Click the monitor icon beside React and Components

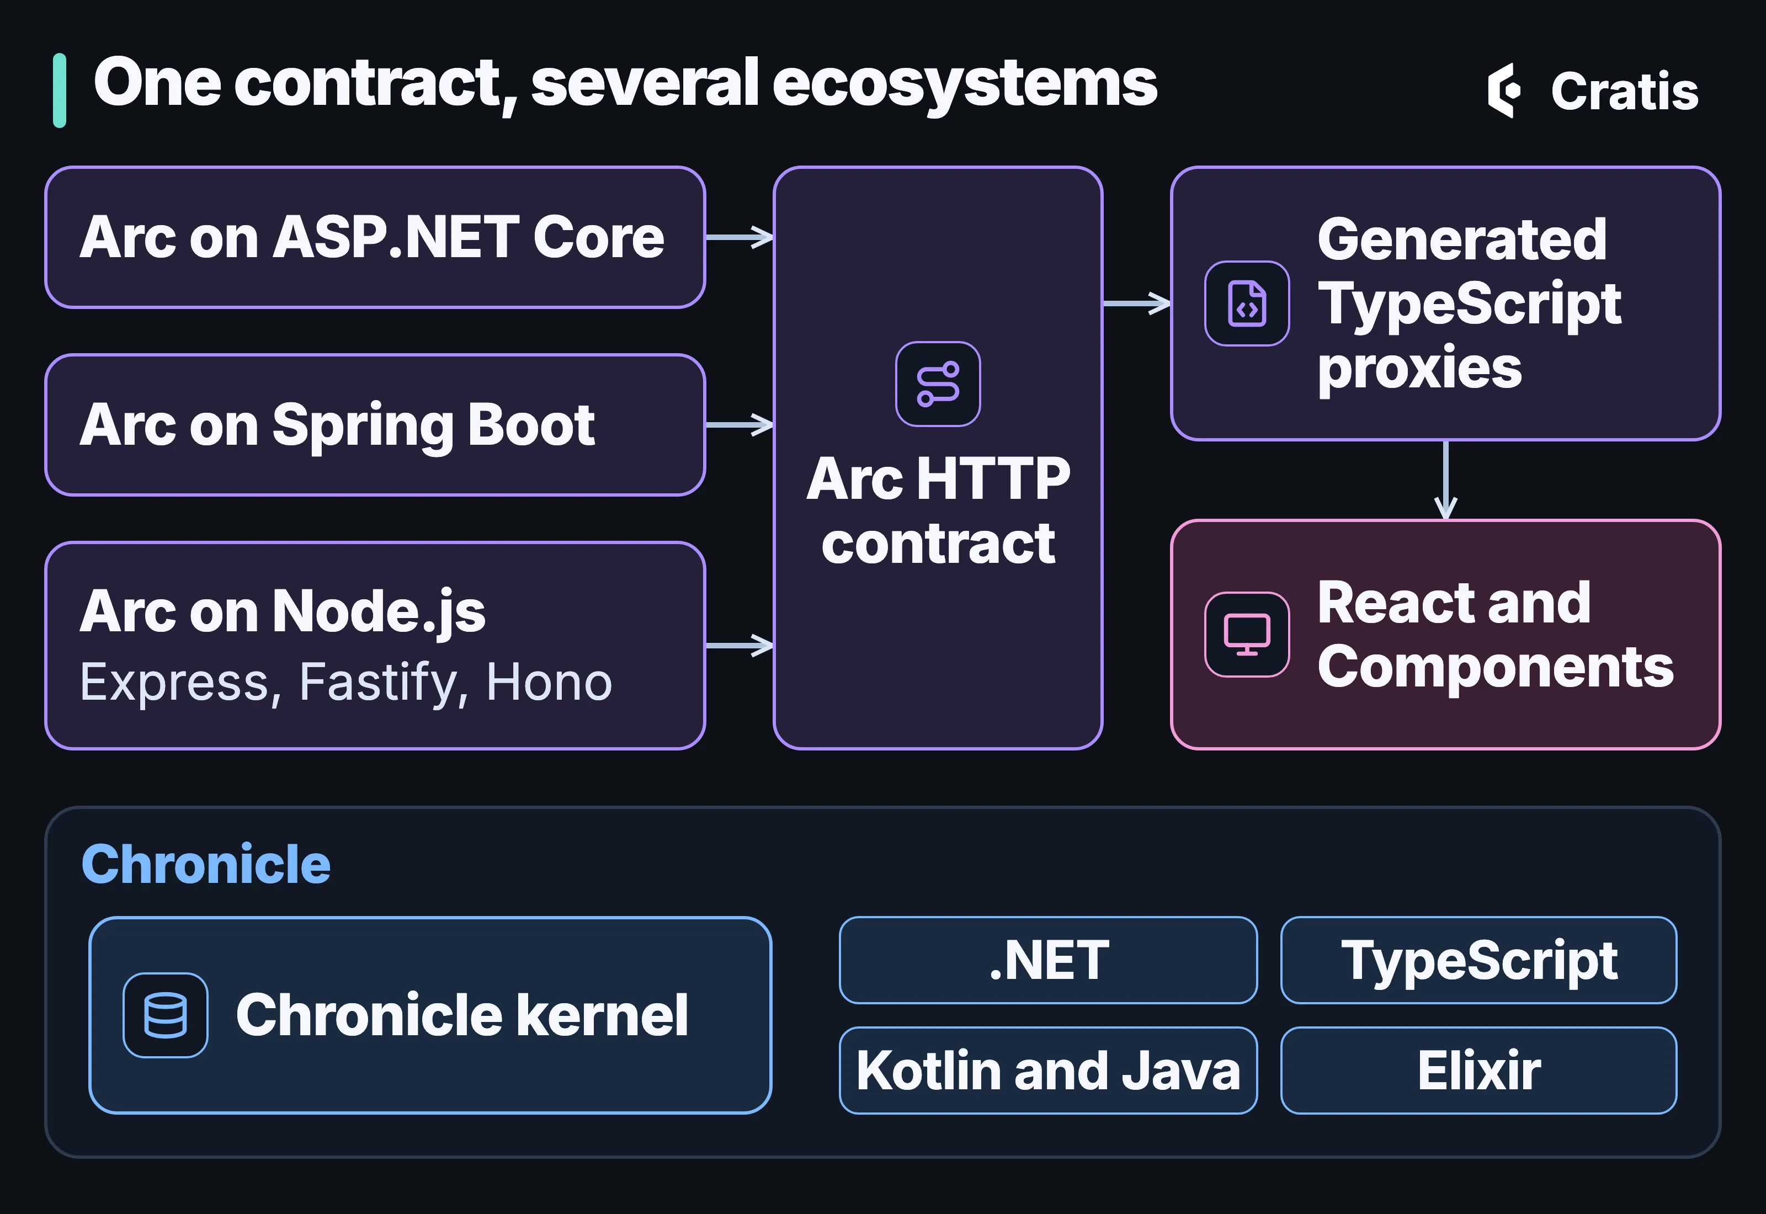pos(1247,635)
